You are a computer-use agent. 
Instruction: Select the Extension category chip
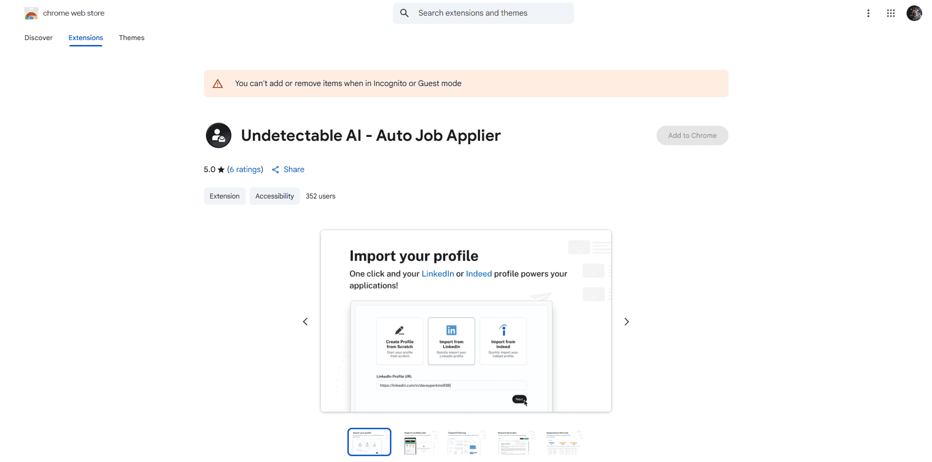point(225,196)
